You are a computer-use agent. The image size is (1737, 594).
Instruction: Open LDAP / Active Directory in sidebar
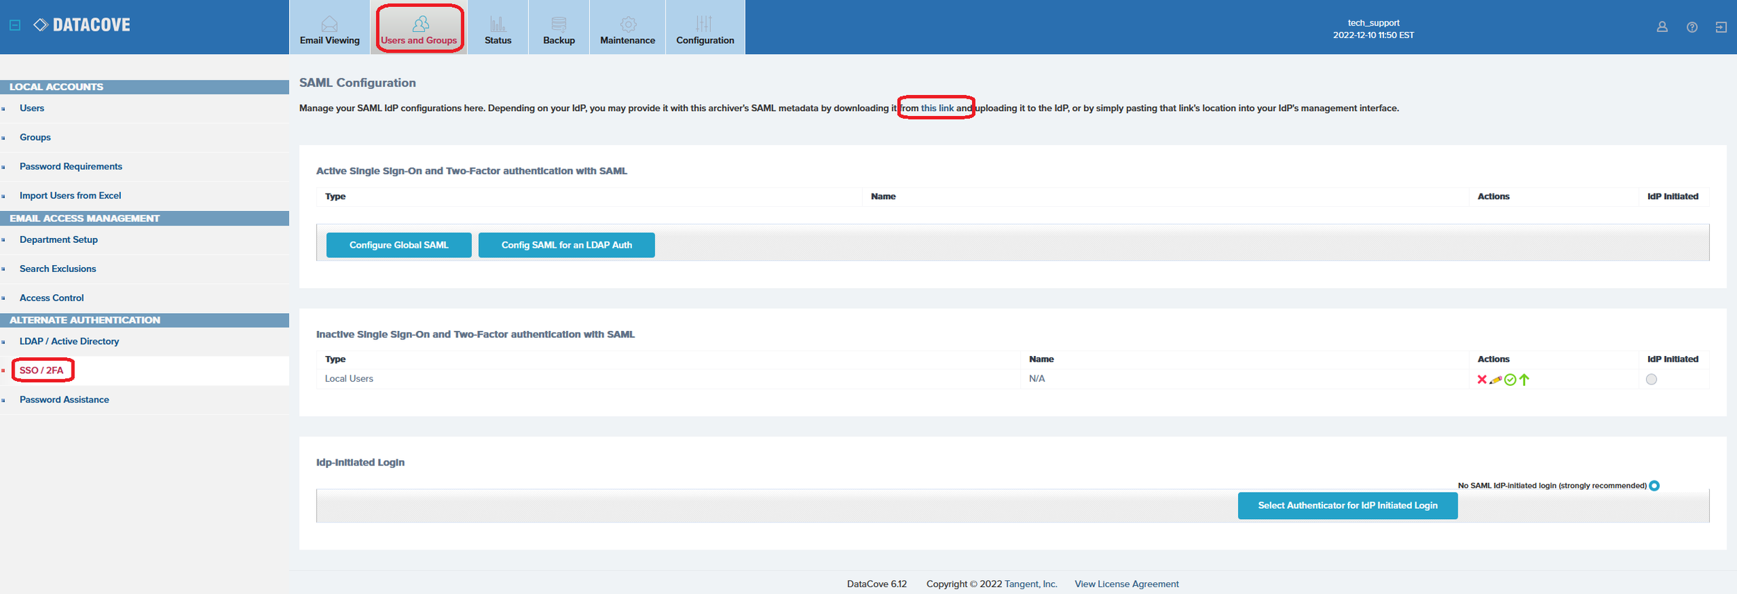pos(69,341)
